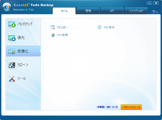The image size is (162, 120).
Task: Open the P2Vコピー link text
Action: pos(62,28)
